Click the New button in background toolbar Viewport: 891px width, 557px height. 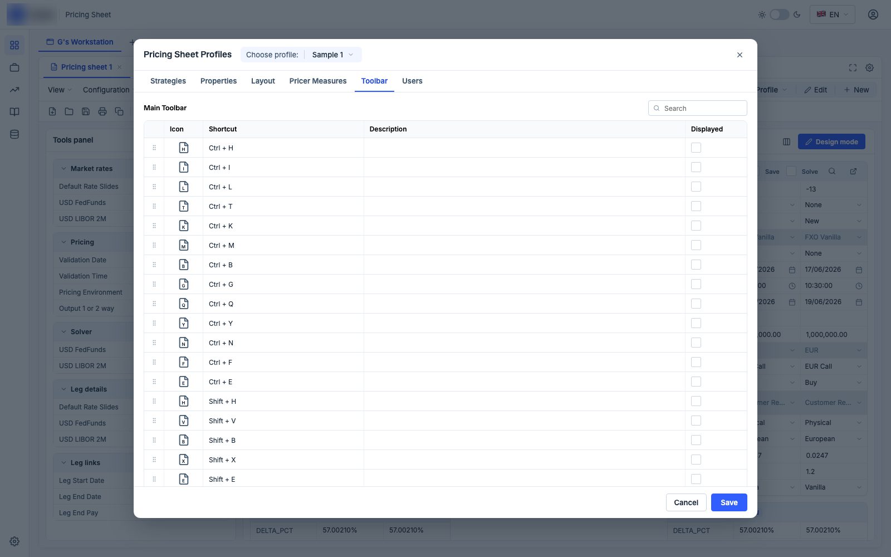click(x=856, y=90)
